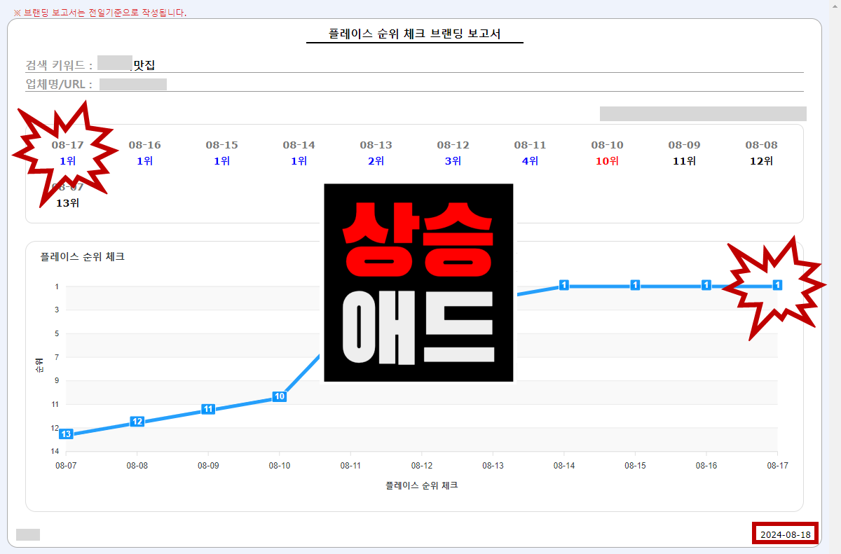Select the 08-11 date in the rank table
The height and width of the screenshot is (554, 841).
(x=531, y=145)
